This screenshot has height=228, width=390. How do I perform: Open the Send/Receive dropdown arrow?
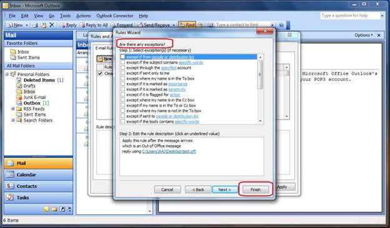[x=174, y=25]
